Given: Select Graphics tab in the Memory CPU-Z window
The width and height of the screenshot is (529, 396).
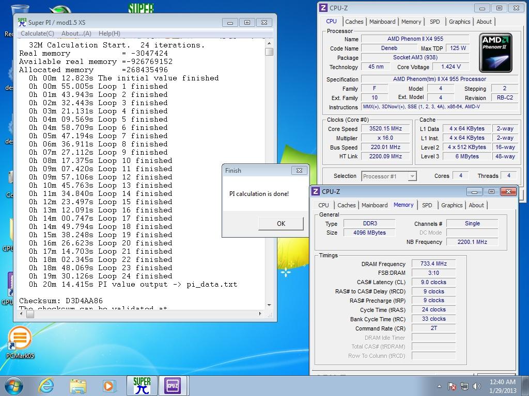Looking at the screenshot, I should pyautogui.click(x=452, y=205).
